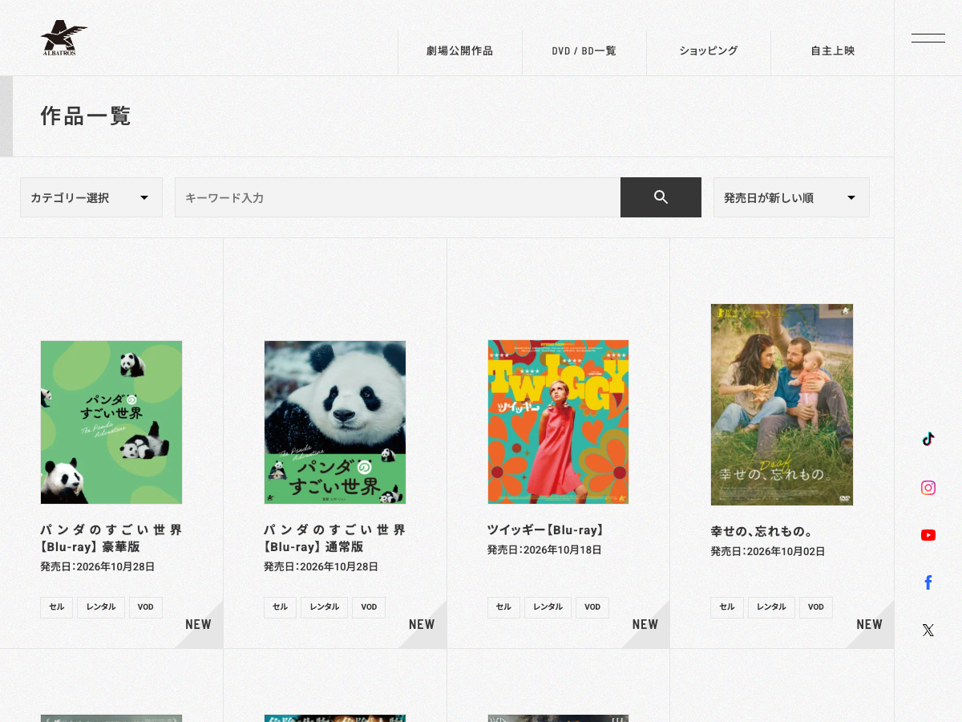Open パンダのすごい世界 豪華版 cover thumbnail
The width and height of the screenshot is (962, 722).
[x=111, y=422]
